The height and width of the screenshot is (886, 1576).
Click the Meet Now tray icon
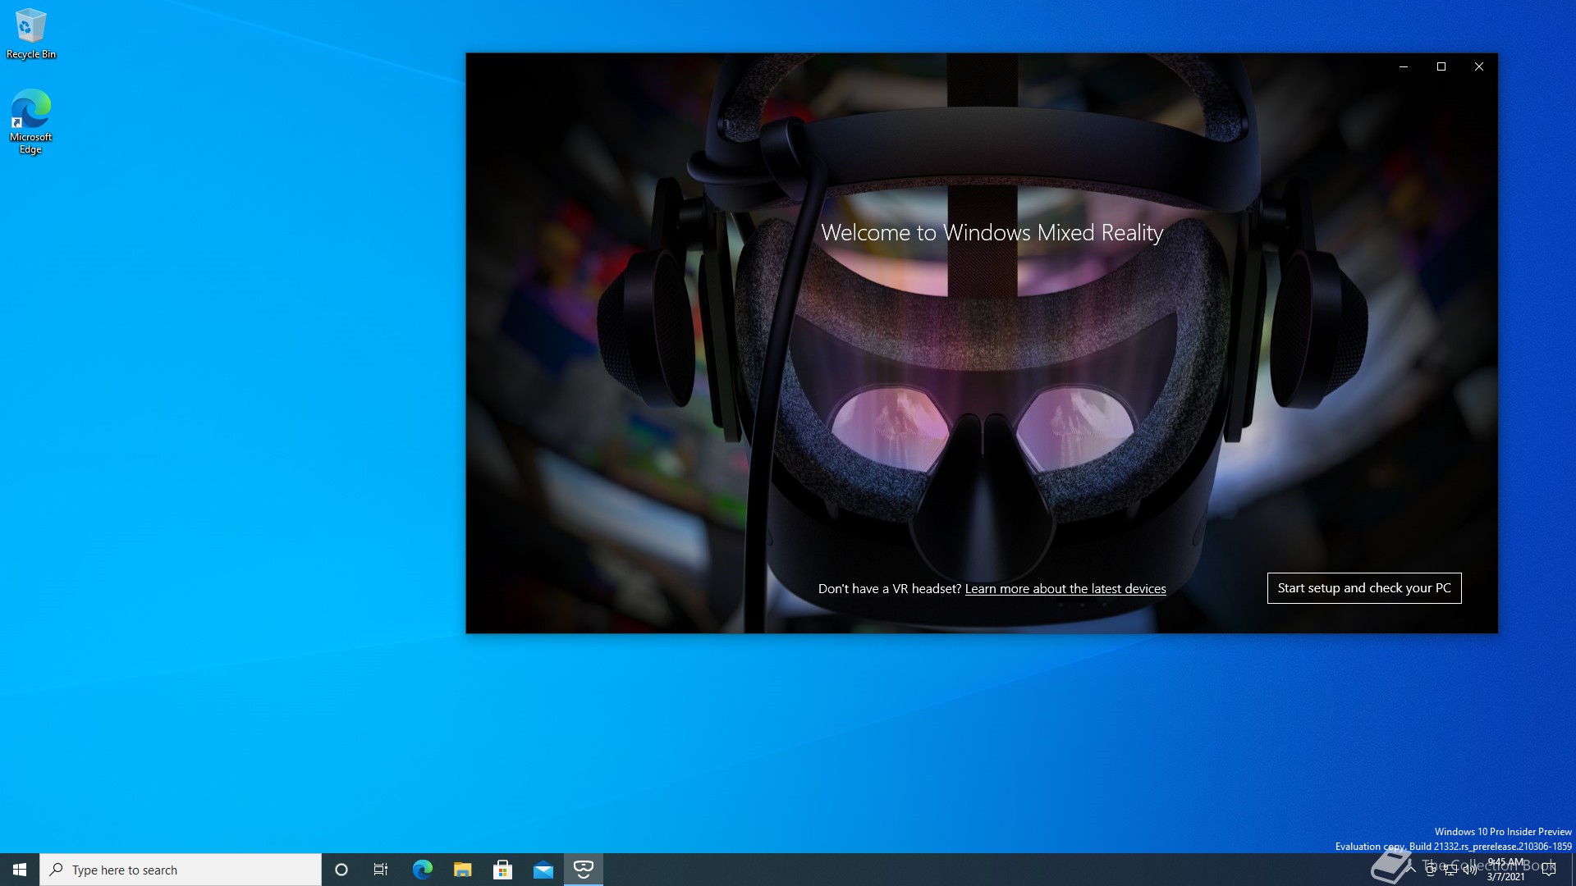[x=1431, y=870]
